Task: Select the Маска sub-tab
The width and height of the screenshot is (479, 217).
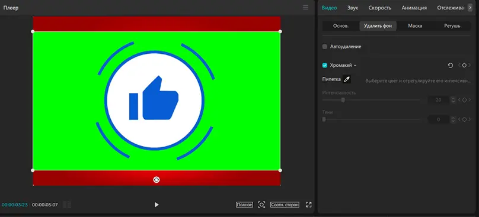Action: (415, 26)
